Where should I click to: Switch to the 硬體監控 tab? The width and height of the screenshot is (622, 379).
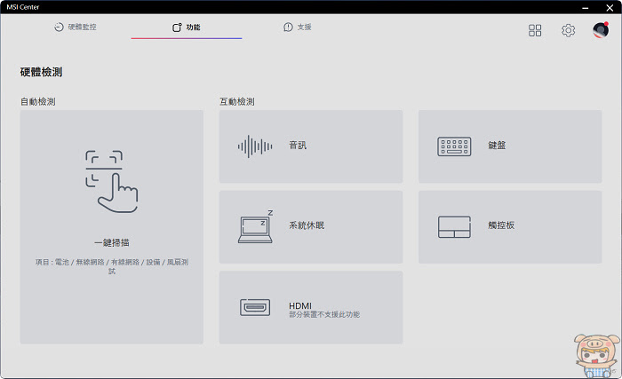[76, 27]
